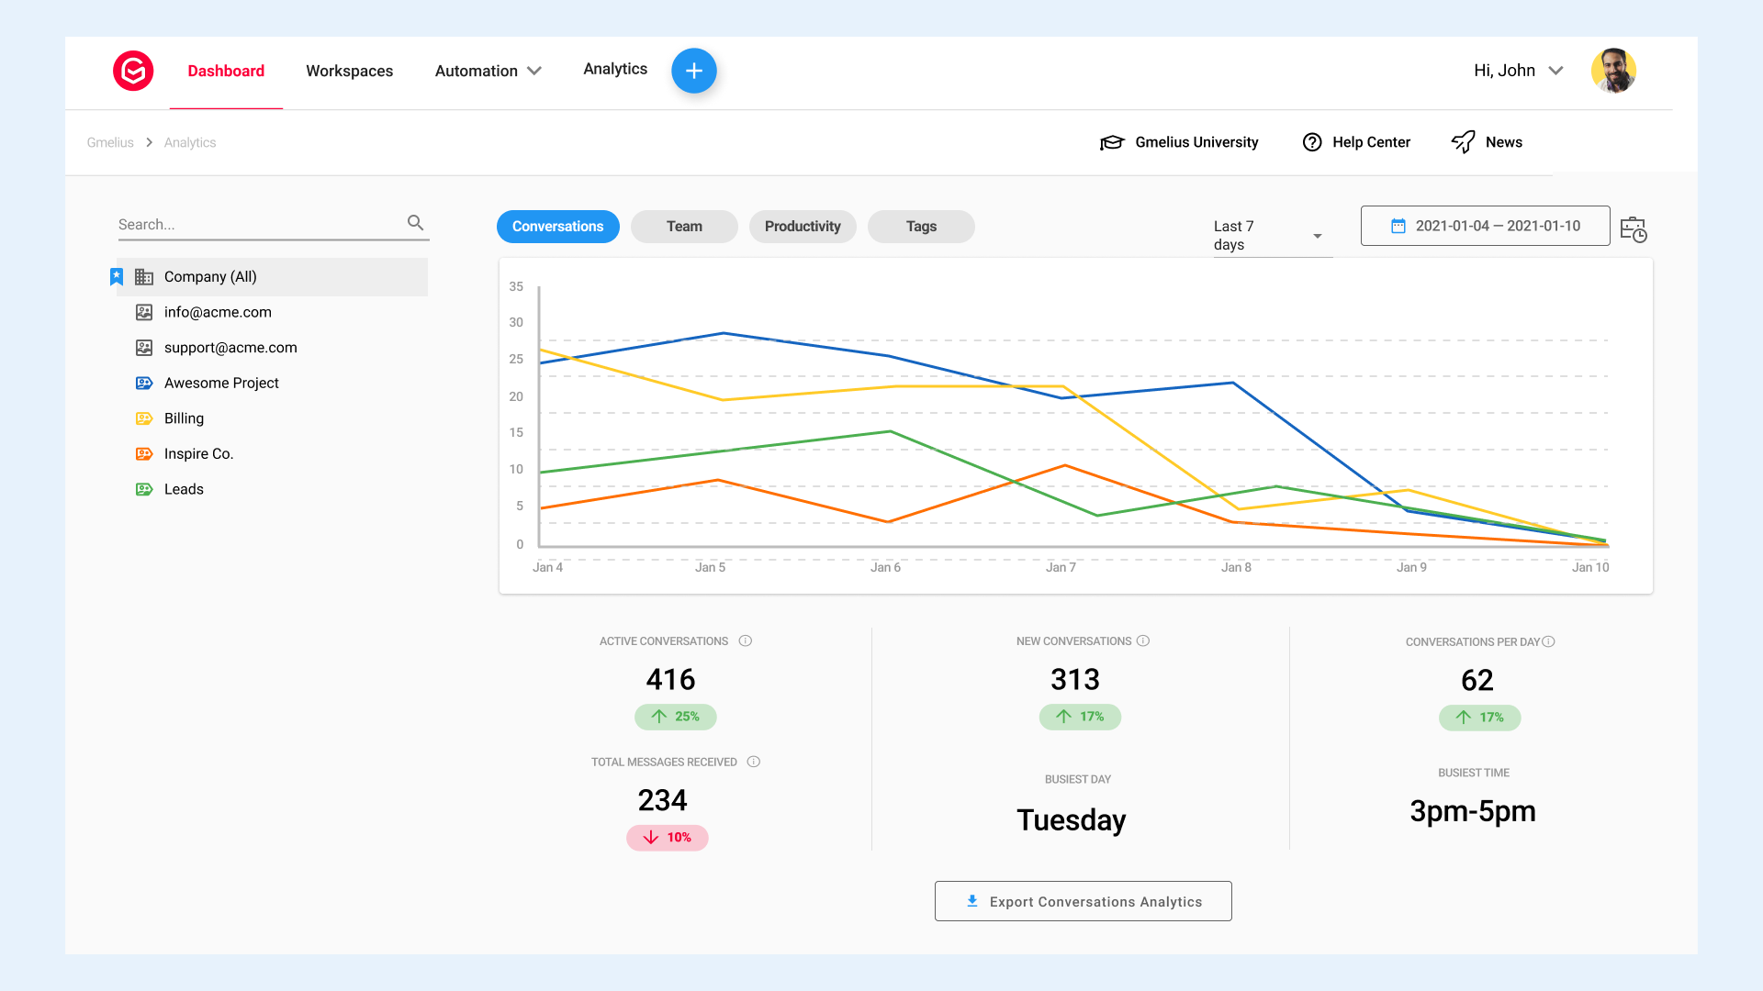Click the Help Center question mark icon
Viewport: 1763px width, 991px height.
1312,142
